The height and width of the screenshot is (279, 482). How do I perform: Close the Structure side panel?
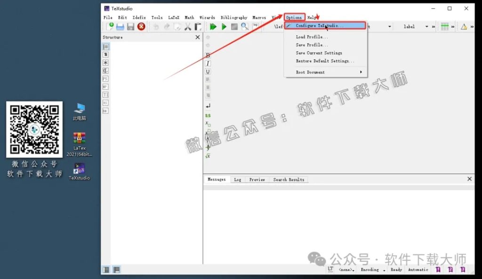point(197,37)
